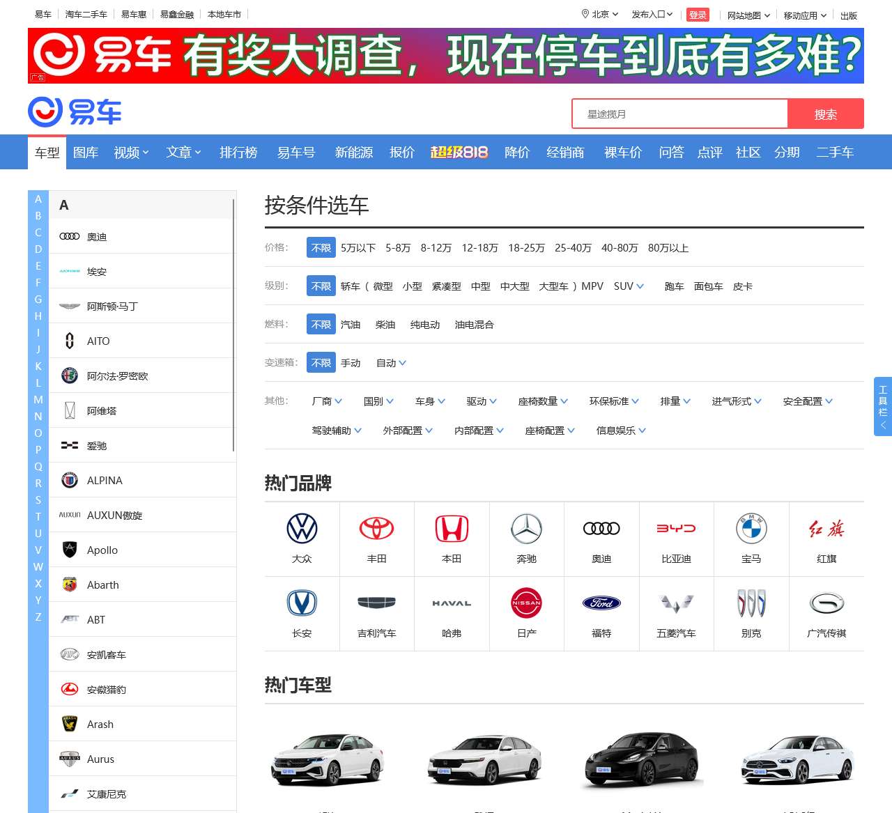Select 不限 in the 变速箱 filter row
Image resolution: width=892 pixels, height=813 pixels.
pyautogui.click(x=321, y=363)
